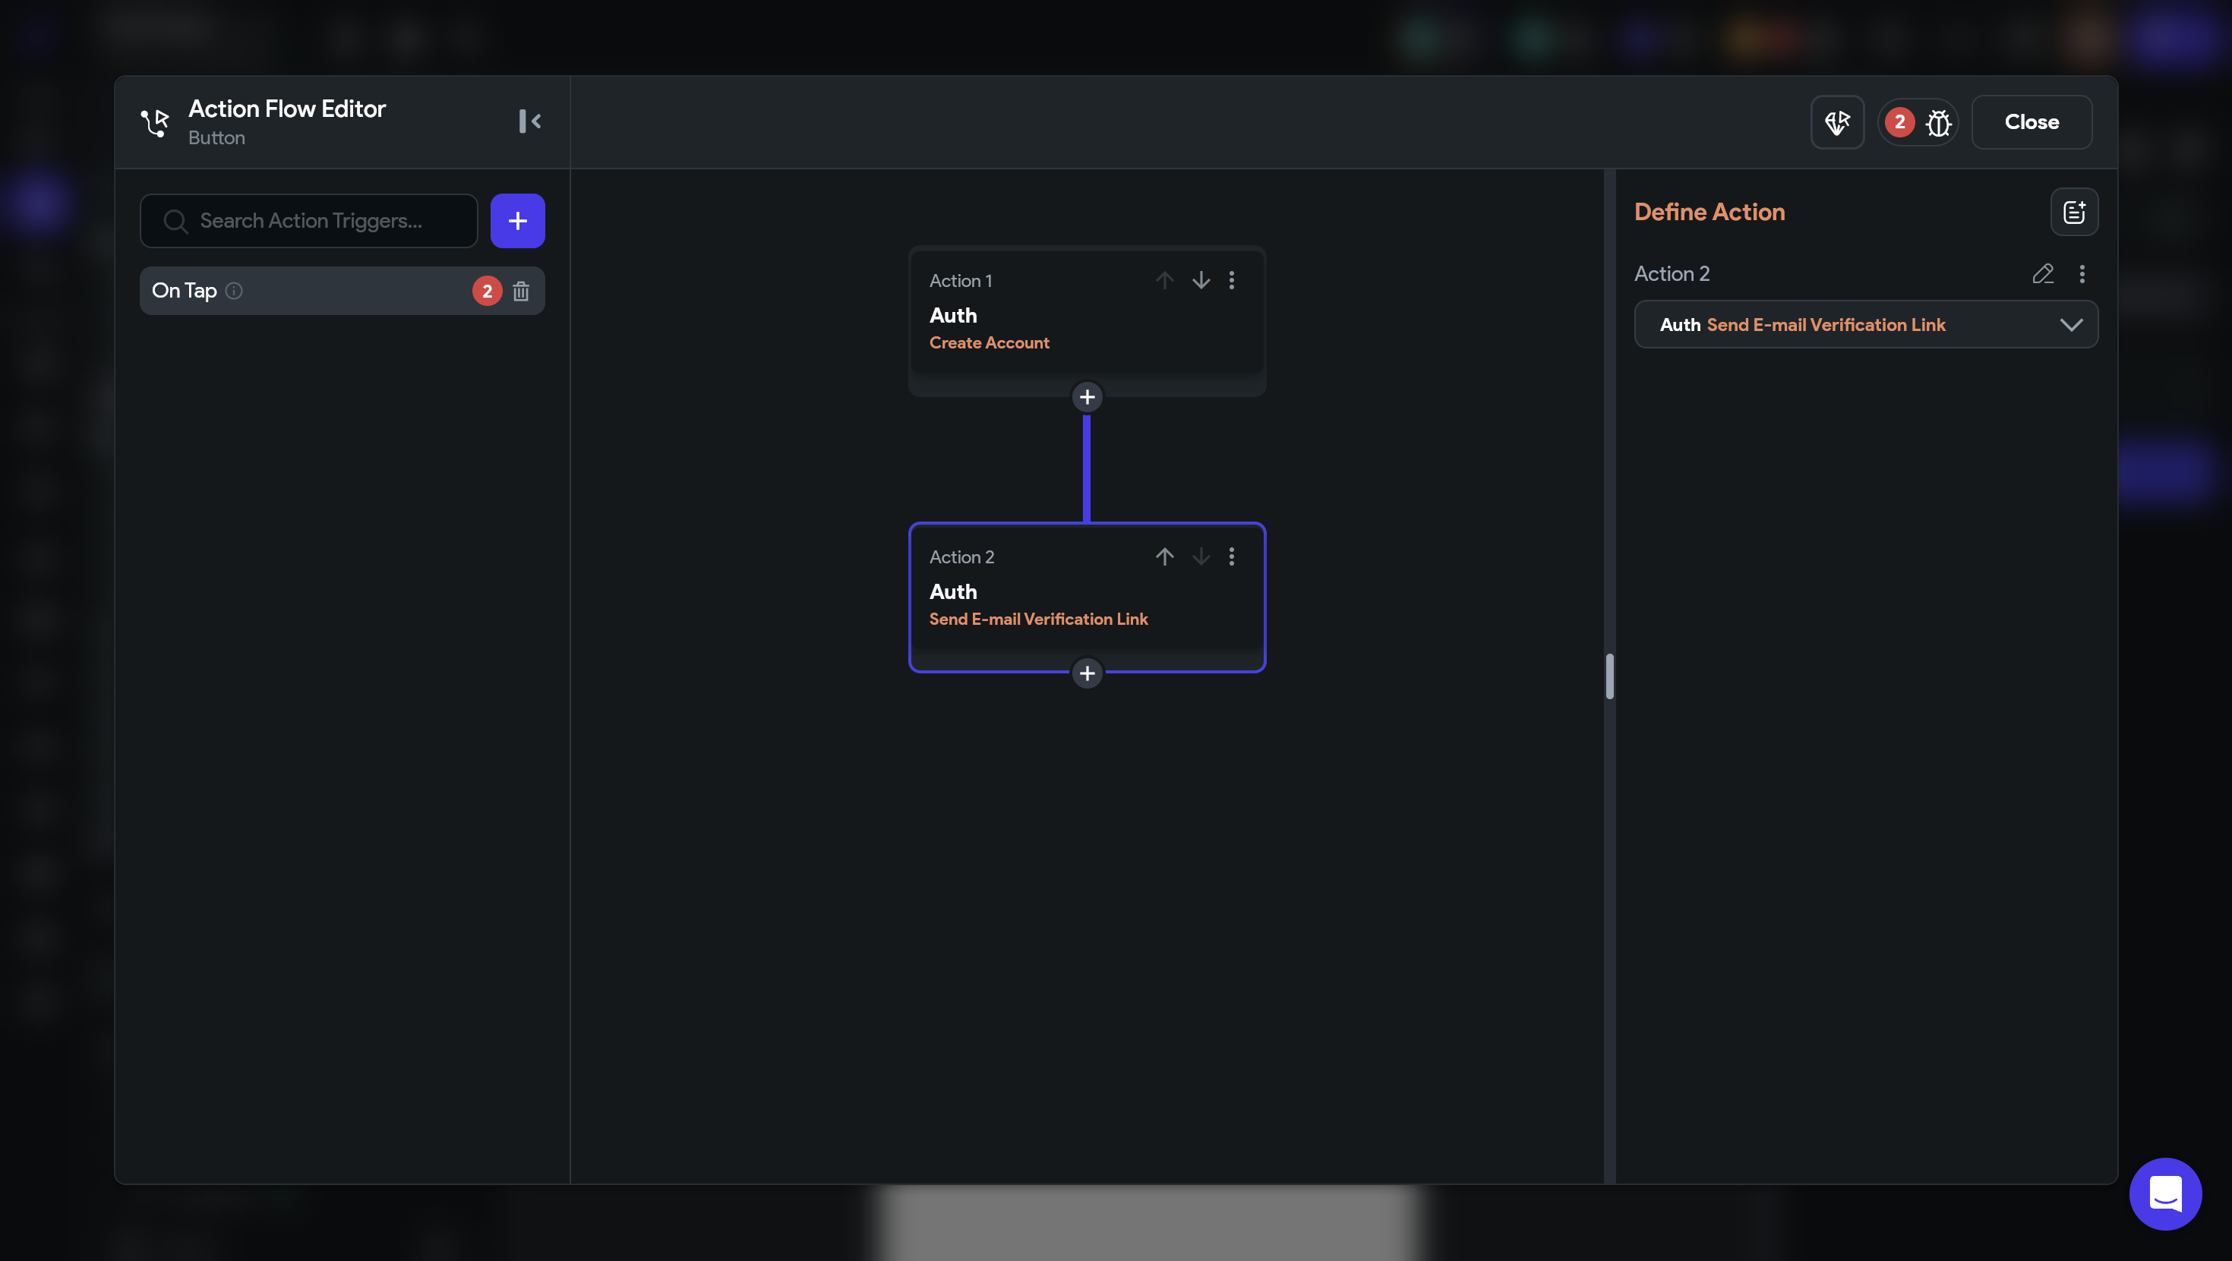Open Action 1 three-dot options menu
The height and width of the screenshot is (1261, 2232).
(1231, 279)
